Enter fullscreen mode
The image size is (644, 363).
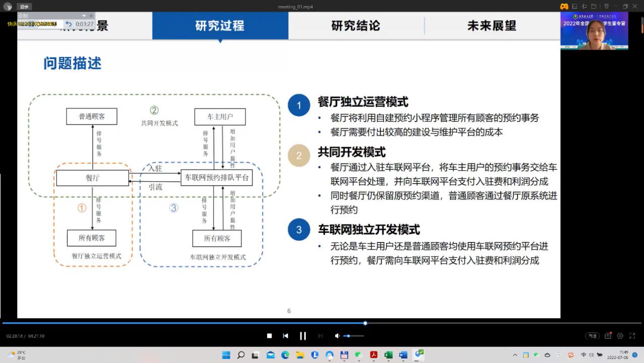632,336
